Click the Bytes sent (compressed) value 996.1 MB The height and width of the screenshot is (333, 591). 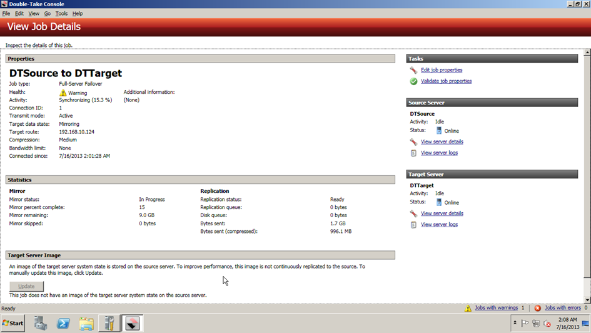coord(341,232)
